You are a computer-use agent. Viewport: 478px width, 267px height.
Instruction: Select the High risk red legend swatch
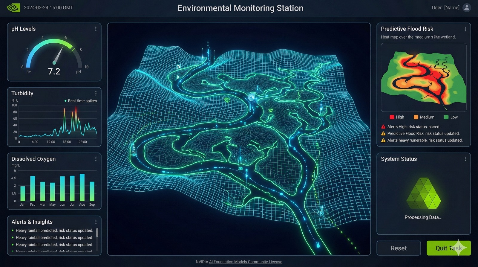pyautogui.click(x=392, y=117)
